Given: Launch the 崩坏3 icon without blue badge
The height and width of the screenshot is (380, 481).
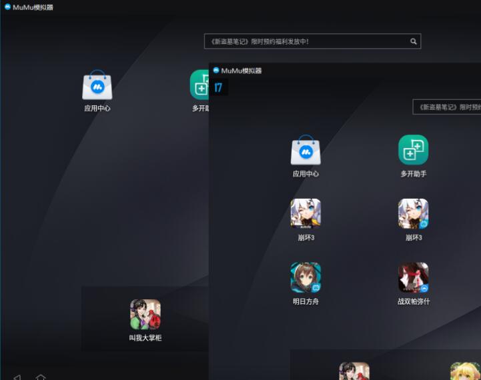Looking at the screenshot, I should 306,213.
